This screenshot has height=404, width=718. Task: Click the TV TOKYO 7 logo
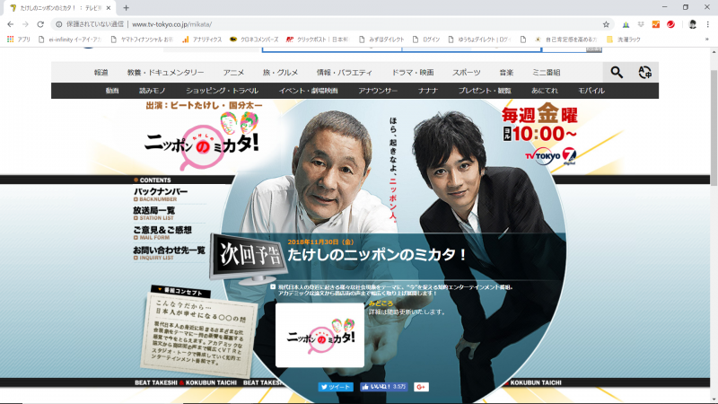tap(550, 156)
